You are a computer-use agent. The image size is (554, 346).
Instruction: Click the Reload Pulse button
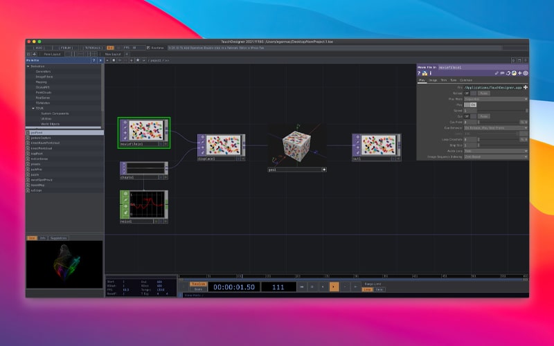pos(485,93)
